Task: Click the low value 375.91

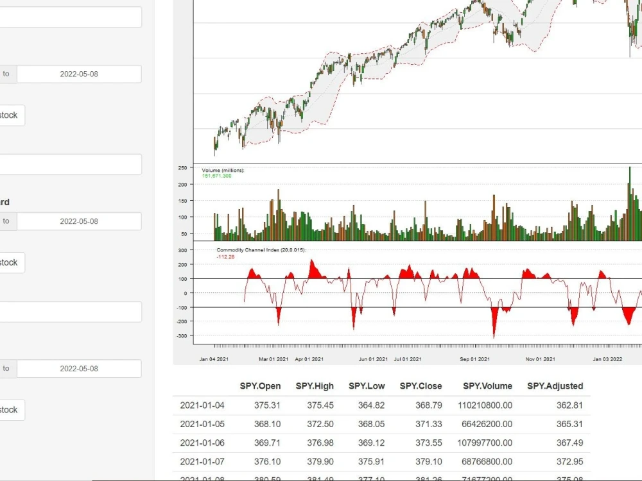Action: pos(371,462)
